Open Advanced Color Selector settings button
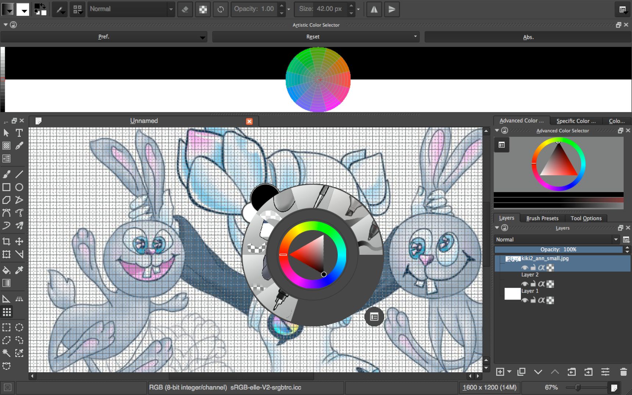This screenshot has height=395, width=632. [x=502, y=145]
